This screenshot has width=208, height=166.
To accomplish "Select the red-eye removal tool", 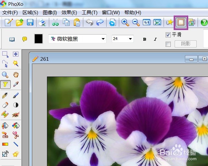I will point(16,114).
